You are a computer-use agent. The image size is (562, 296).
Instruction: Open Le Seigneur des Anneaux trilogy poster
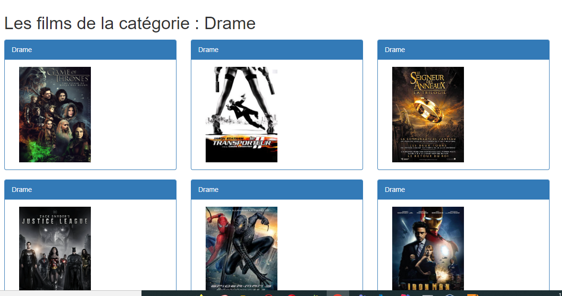[x=428, y=114]
